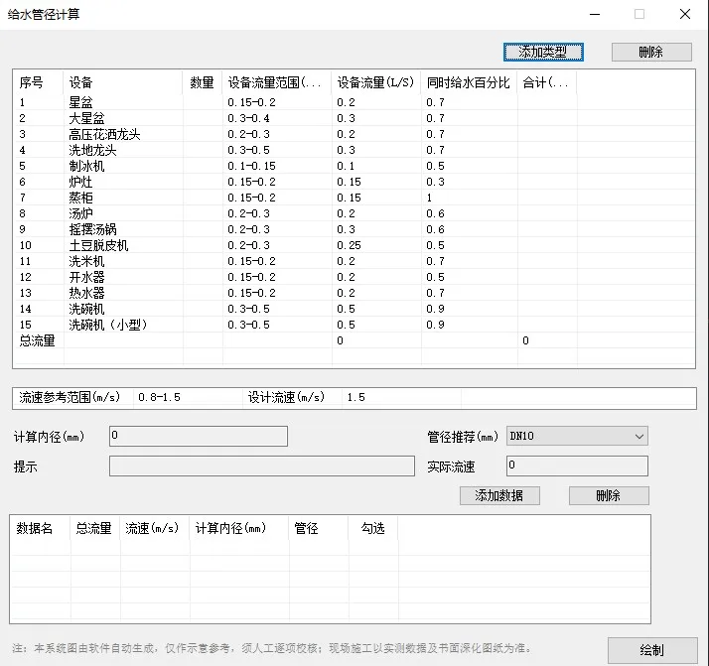Viewport: 709px width, 666px height.
Task: Click the 提示 text field
Action: pyautogui.click(x=262, y=466)
